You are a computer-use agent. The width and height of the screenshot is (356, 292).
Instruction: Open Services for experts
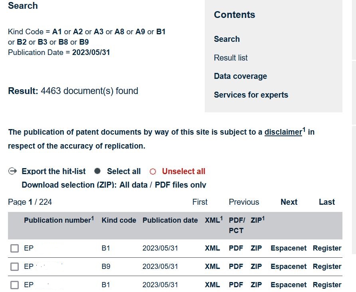tap(251, 95)
